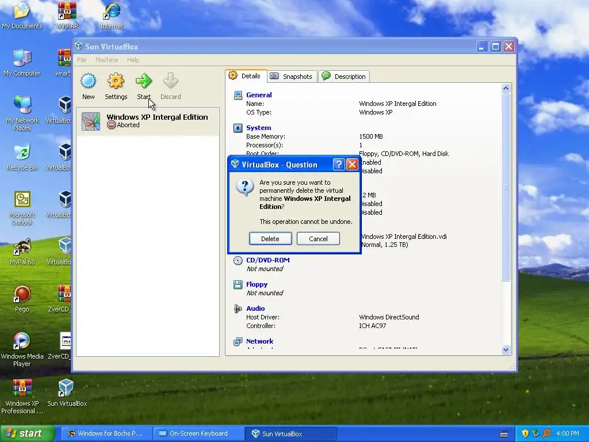
Task: Open My Network Places desktop icon
Action: pos(22,113)
